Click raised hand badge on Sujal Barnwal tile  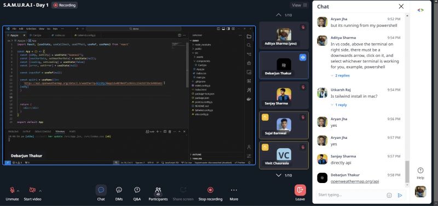tap(265, 117)
